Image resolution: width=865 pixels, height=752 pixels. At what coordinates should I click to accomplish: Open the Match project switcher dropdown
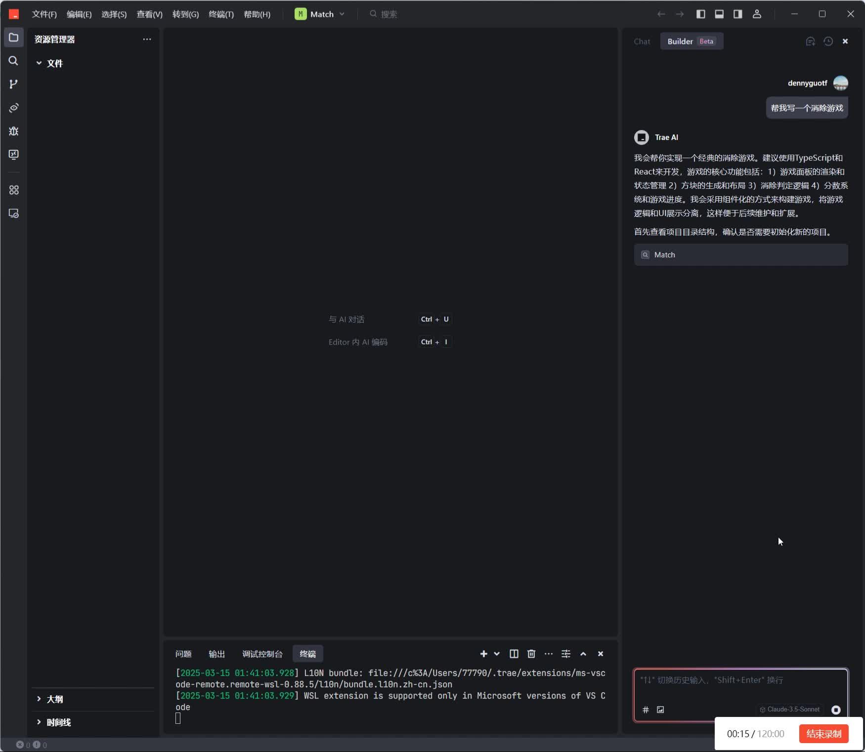pyautogui.click(x=343, y=14)
